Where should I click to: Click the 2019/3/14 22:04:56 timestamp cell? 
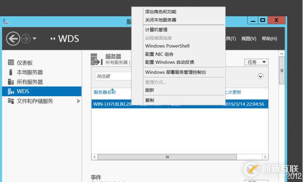pyautogui.click(x=245, y=104)
